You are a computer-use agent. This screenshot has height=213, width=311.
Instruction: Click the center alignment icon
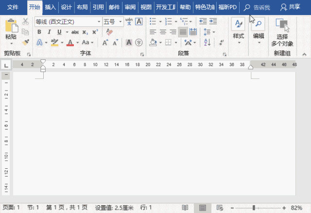[163, 32]
